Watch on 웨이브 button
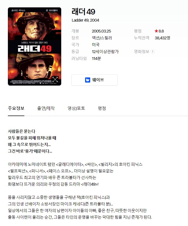This screenshot has height=226, width=188. 95,80
